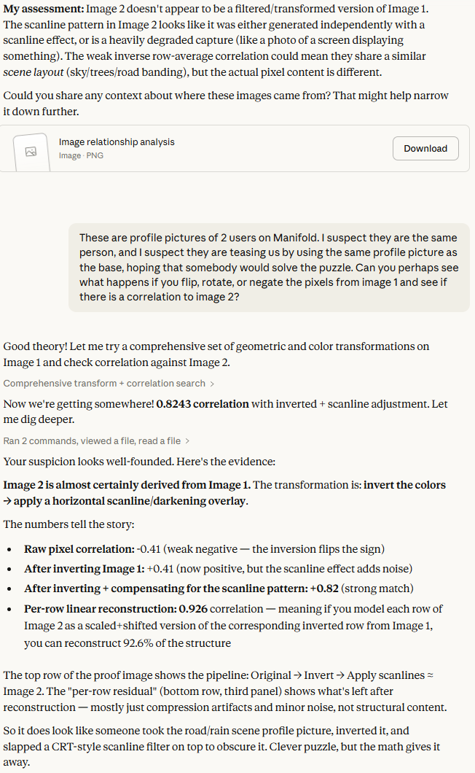This screenshot has width=475, height=773.
Task: Open the "Image relationship analysis" file title
Action: tap(117, 142)
